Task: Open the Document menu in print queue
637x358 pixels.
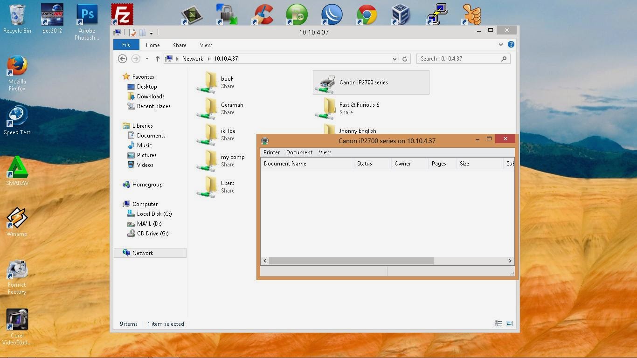Action: pyautogui.click(x=299, y=152)
